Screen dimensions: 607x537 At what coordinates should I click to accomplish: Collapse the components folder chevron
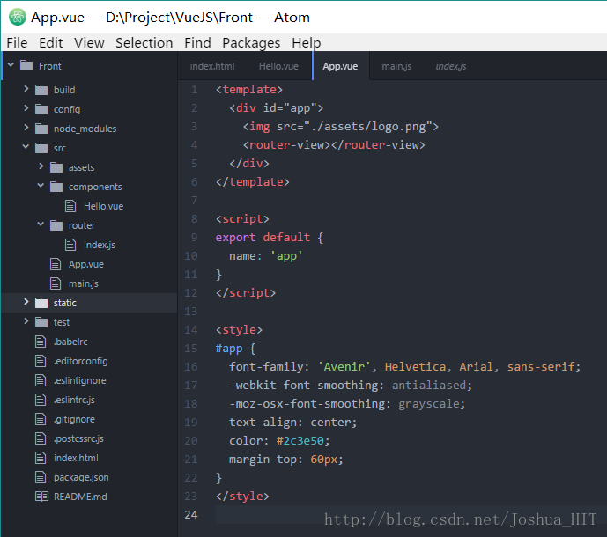(x=41, y=186)
